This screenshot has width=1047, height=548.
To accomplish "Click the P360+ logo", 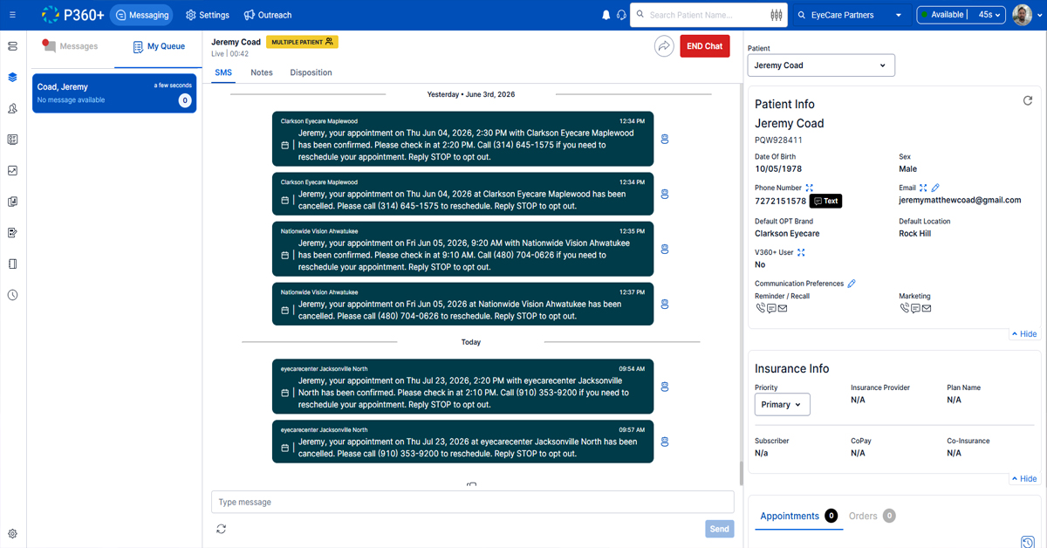I will 72,15.
